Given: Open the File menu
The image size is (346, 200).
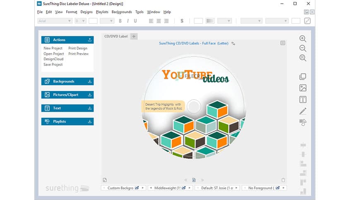Looking at the screenshot, I should 40,12.
